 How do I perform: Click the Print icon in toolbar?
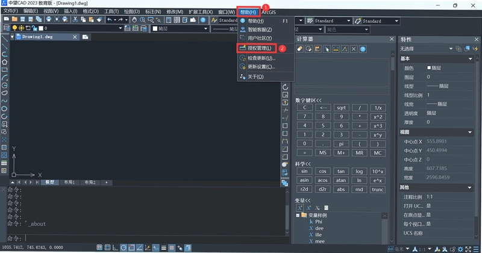click(49, 19)
